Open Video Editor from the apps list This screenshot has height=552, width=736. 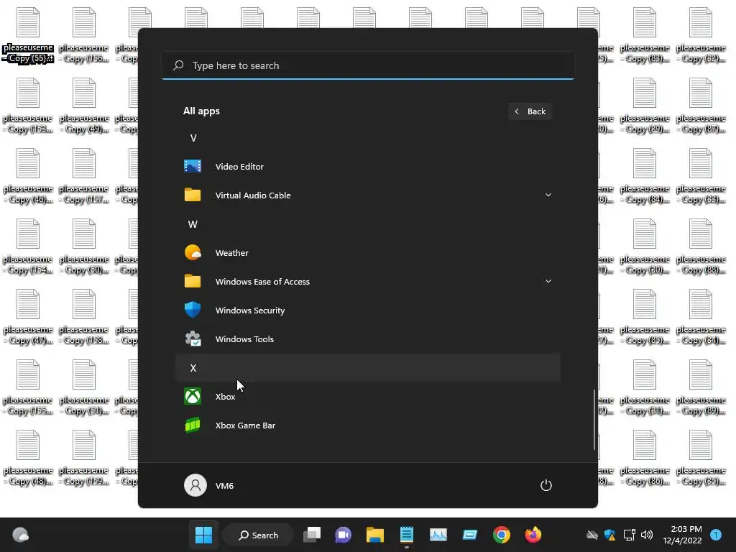click(367, 167)
